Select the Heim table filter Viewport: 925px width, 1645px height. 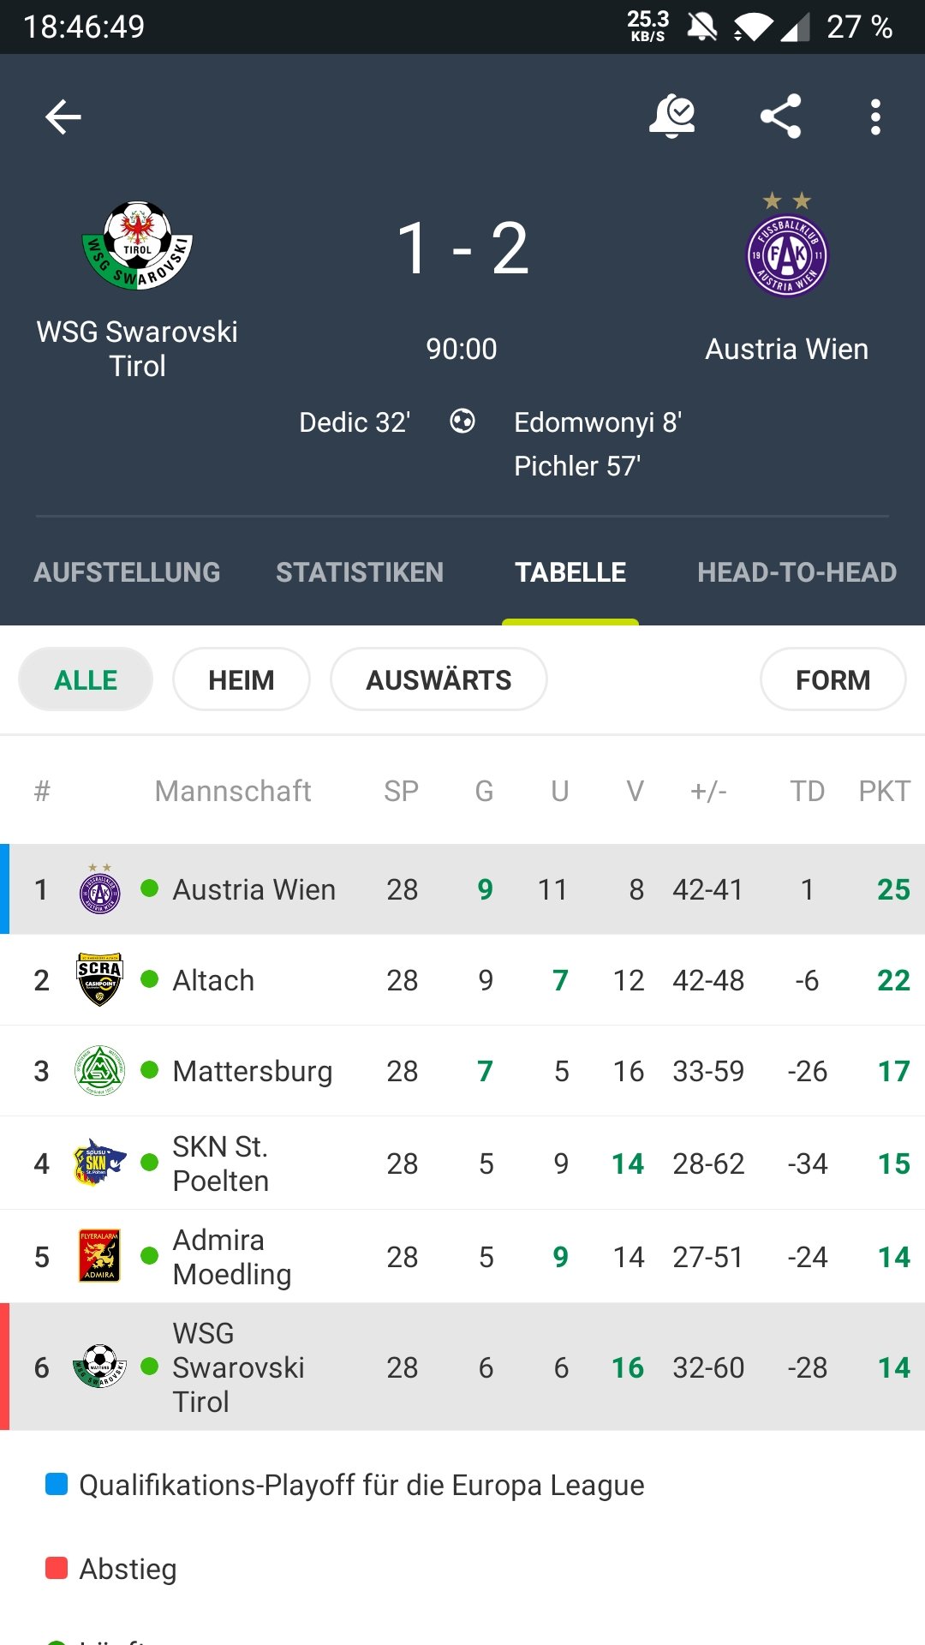(x=242, y=679)
